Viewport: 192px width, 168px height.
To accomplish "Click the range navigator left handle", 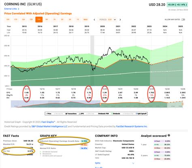I will coord(100,104).
